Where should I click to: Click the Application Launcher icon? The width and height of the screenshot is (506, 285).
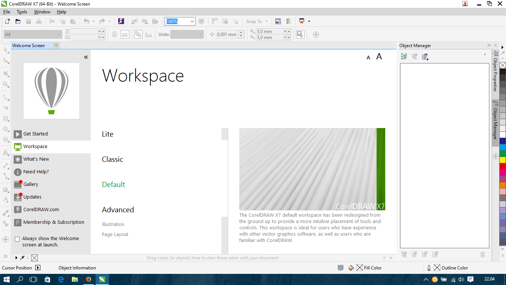302,21
